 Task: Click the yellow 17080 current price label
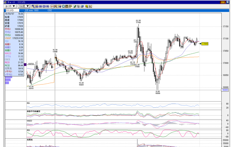click(205, 43)
